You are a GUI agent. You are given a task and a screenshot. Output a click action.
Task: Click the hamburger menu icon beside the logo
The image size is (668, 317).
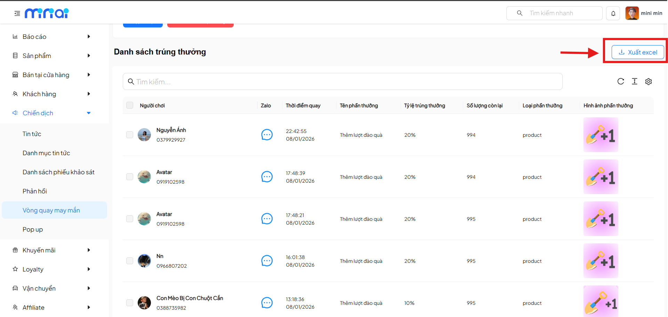(17, 13)
